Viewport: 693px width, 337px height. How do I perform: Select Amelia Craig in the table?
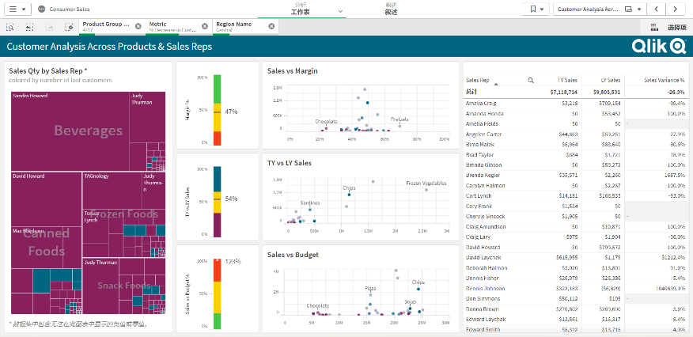tap(481, 104)
